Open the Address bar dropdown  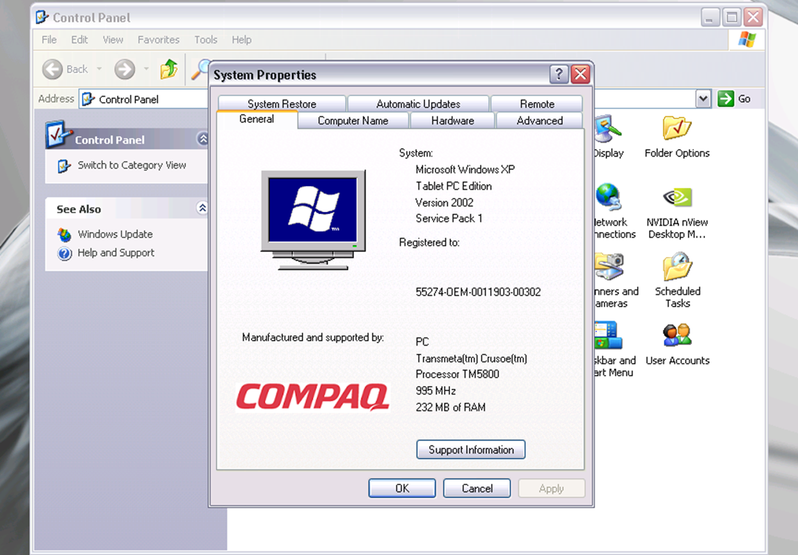(703, 99)
